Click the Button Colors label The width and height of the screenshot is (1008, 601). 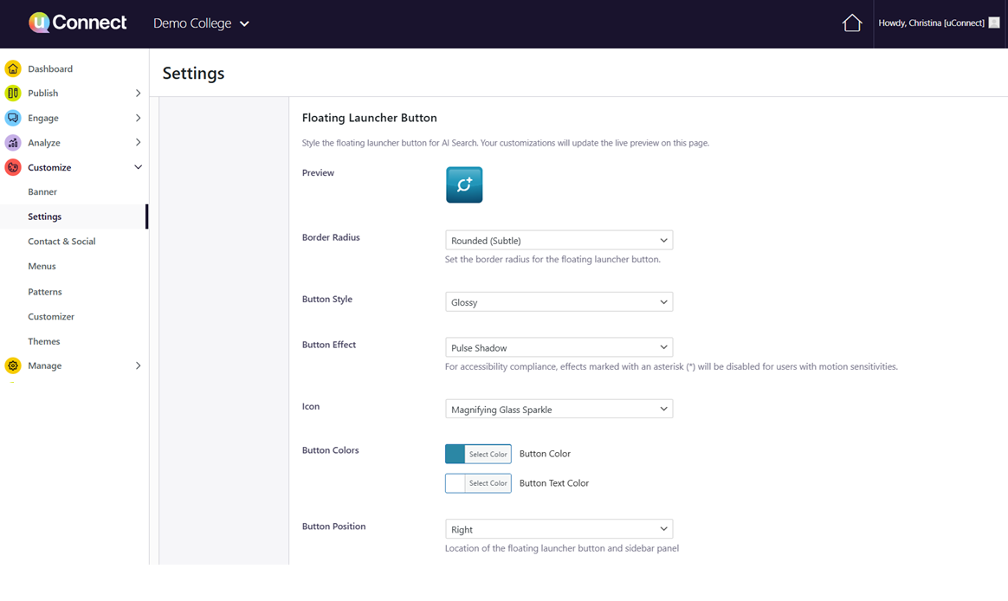[x=331, y=450]
